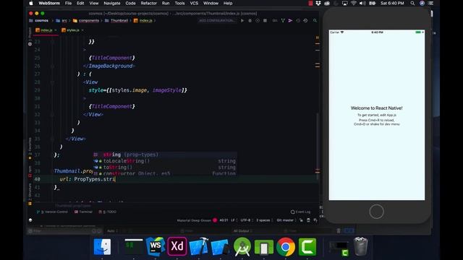Screen dimensions: 463x260
Task: Click the UTF-8 encoding selector
Action: click(246, 220)
